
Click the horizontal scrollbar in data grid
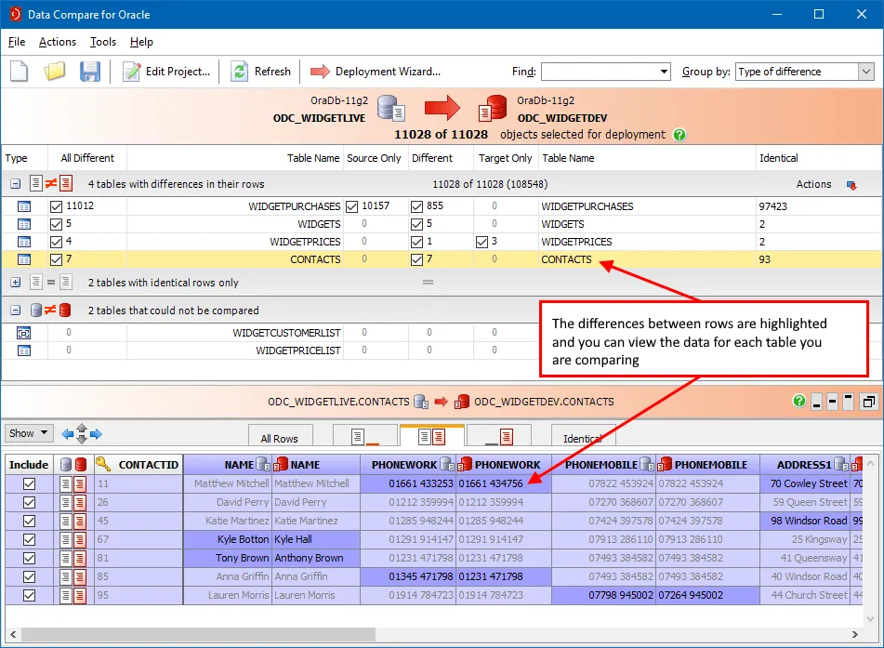coord(200,634)
